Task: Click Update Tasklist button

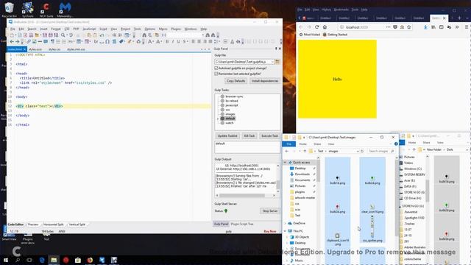Action: click(227, 135)
